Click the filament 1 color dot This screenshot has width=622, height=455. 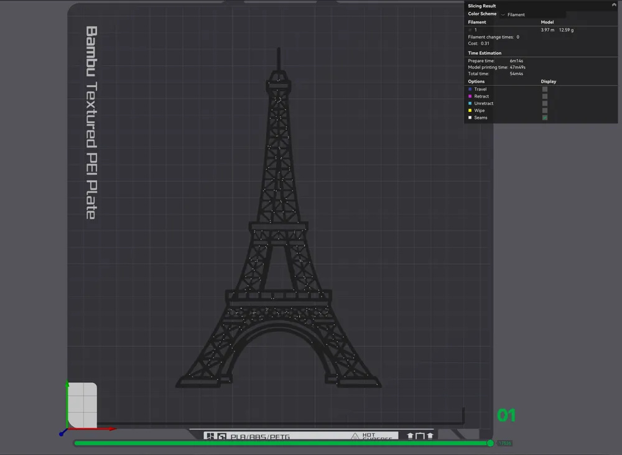(x=470, y=30)
